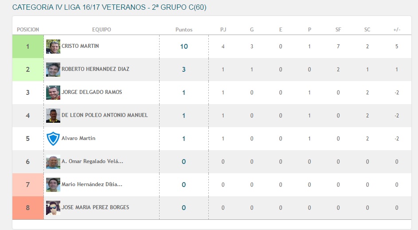Click the Alvaro Martin name link
Viewport: 418px width, 230px height.
click(78, 138)
